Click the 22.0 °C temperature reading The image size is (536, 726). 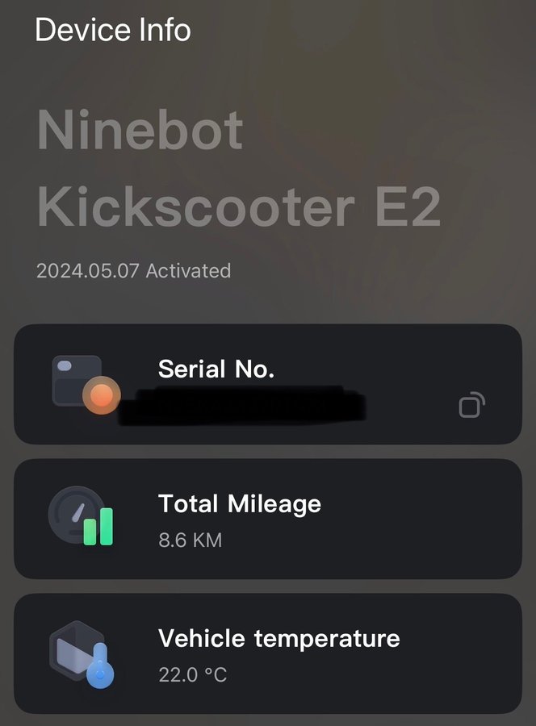(x=193, y=674)
